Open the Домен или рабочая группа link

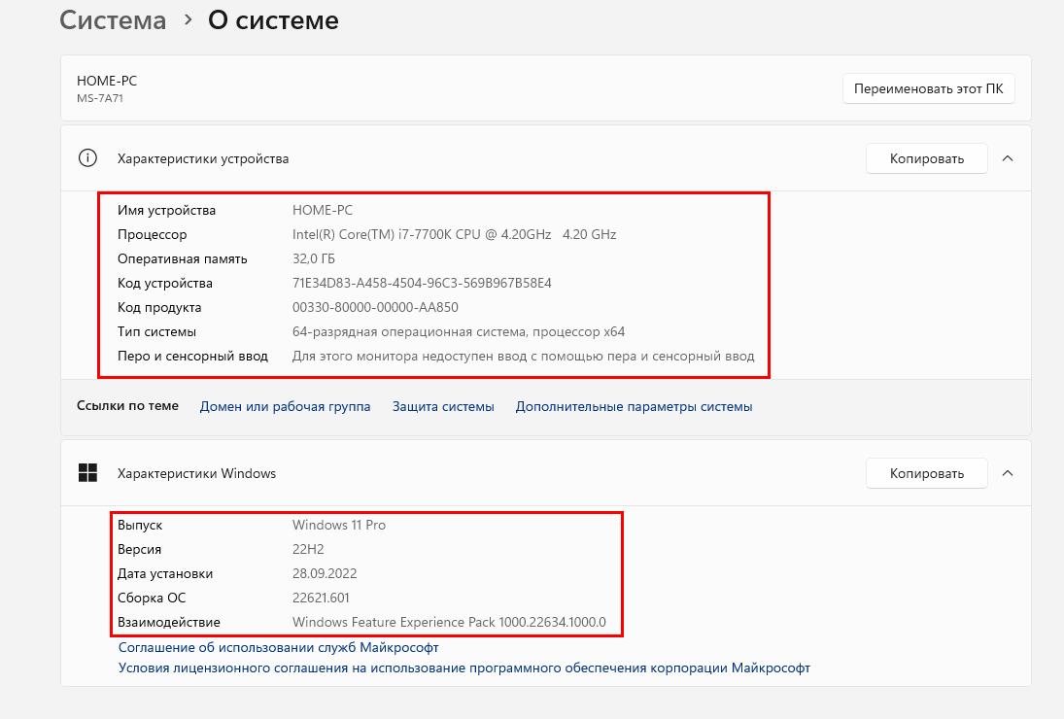coord(285,406)
